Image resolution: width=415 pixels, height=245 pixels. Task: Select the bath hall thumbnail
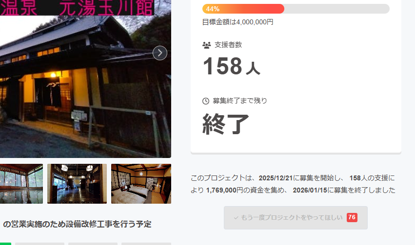21,184
